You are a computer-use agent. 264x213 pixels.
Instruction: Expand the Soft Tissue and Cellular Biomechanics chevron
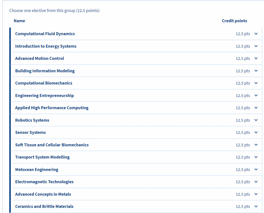click(x=256, y=145)
